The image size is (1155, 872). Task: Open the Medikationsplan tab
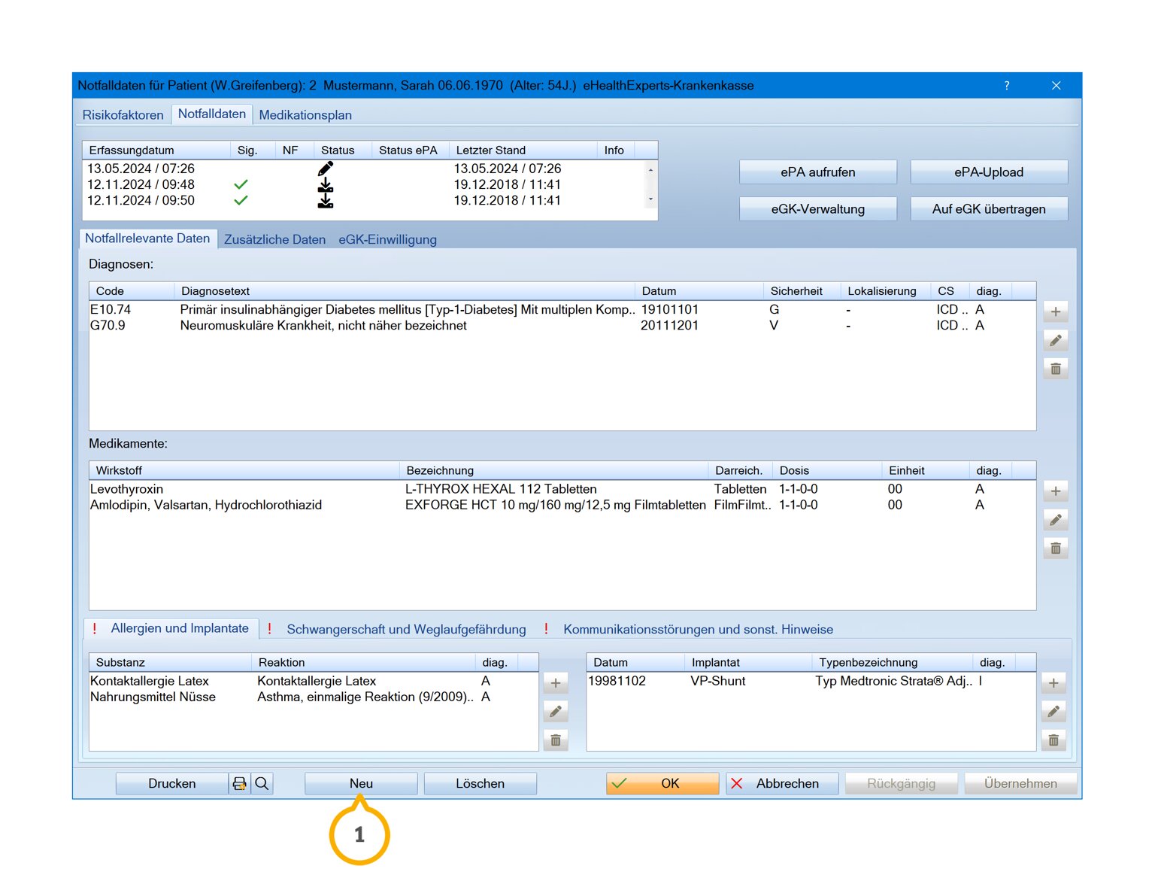305,115
